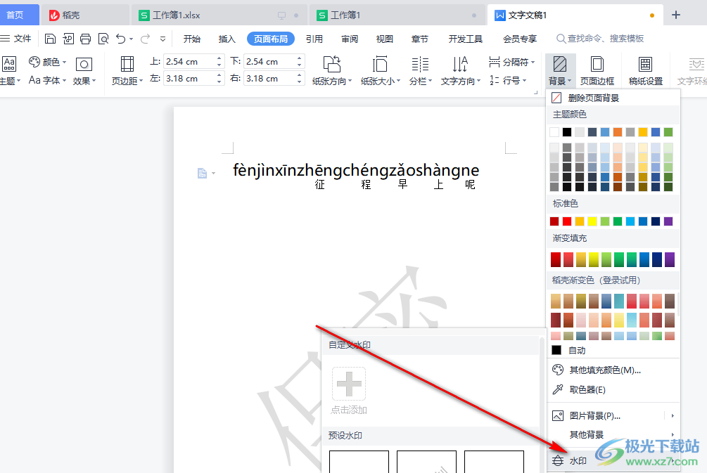The width and height of the screenshot is (707, 473).
Task: Switch to Developer Tools (开发工具) tab
Action: (465, 39)
